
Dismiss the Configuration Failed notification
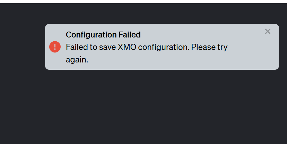(x=268, y=32)
